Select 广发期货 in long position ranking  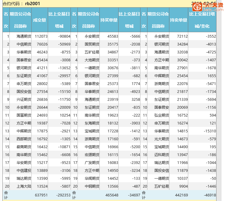point(92,163)
